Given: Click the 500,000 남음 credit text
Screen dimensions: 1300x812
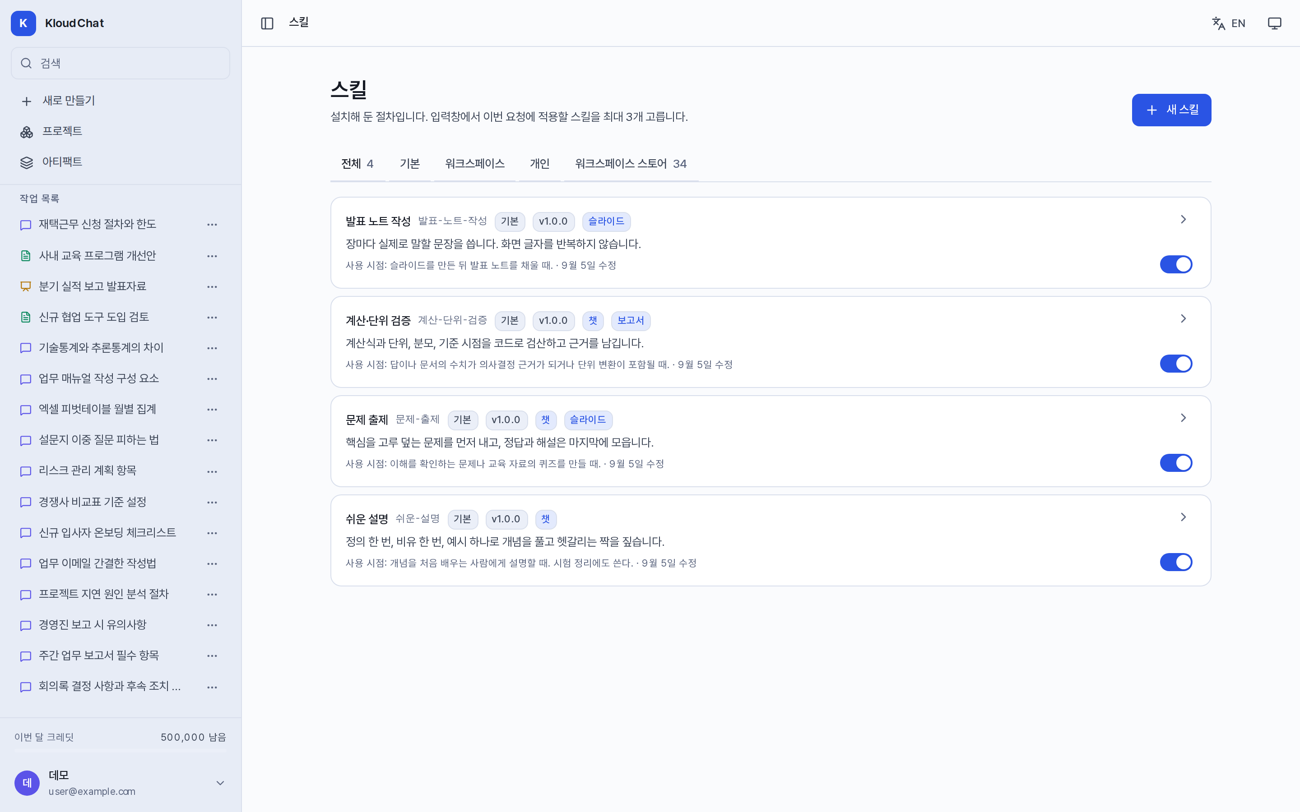Looking at the screenshot, I should point(193,738).
